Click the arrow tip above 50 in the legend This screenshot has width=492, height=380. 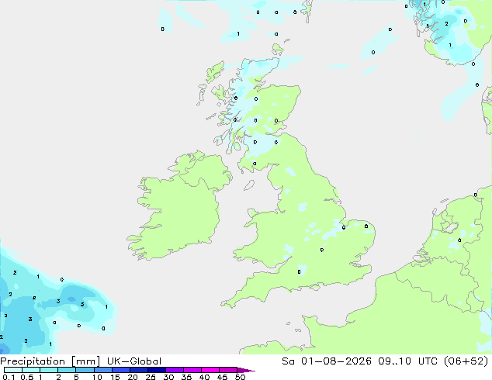tap(246, 370)
